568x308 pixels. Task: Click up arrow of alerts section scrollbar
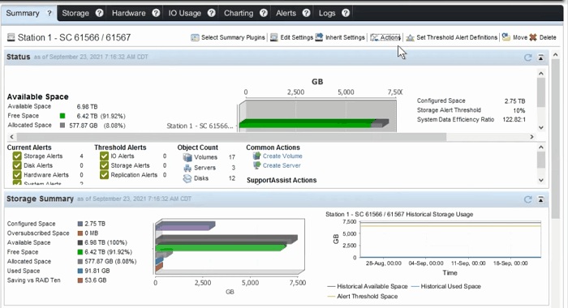point(541,148)
